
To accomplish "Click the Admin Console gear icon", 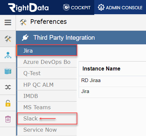I will point(101,7).
